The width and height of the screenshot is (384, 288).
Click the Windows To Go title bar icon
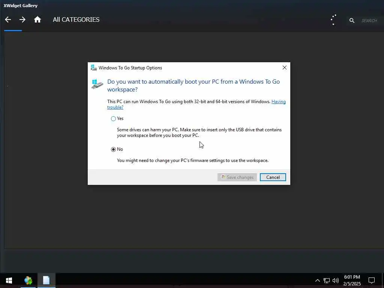(93, 67)
